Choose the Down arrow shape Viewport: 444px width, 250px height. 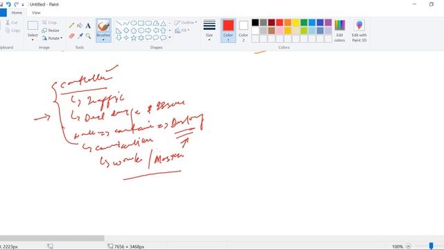pyautogui.click(x=119, y=37)
